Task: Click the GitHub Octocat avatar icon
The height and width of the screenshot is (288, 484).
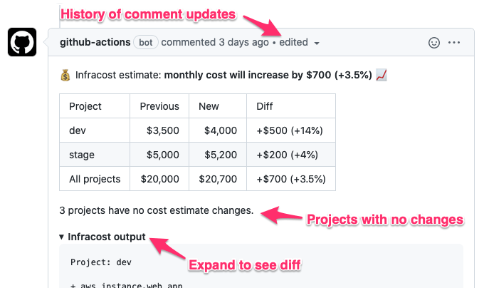Action: coord(22,43)
